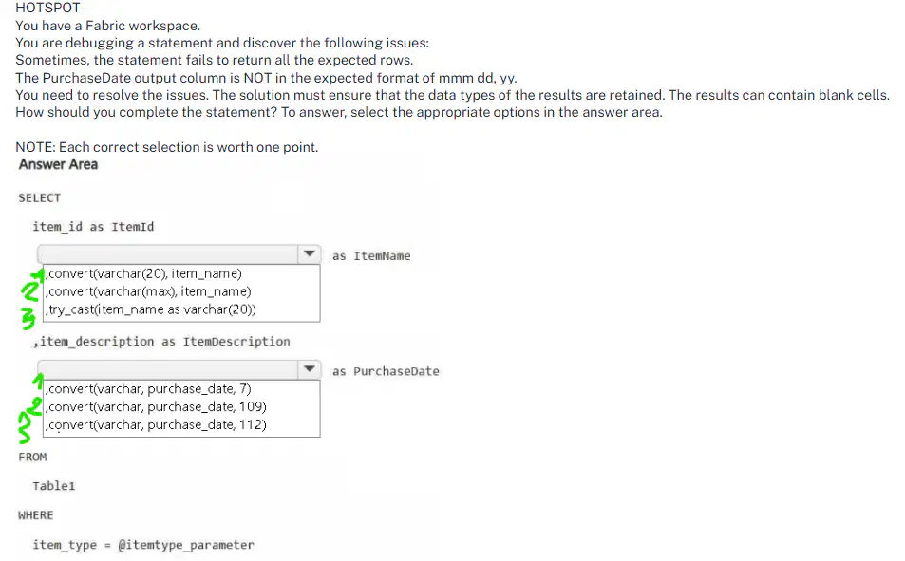
Task: Select convert(varchar(20), item_name) option
Action: click(143, 273)
